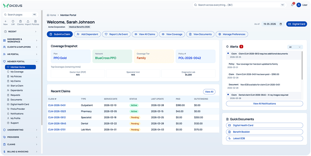Image resolution: width=311 pixels, height=156 pixels.
Task: Click the View All Claims button
Action: [x=145, y=34]
